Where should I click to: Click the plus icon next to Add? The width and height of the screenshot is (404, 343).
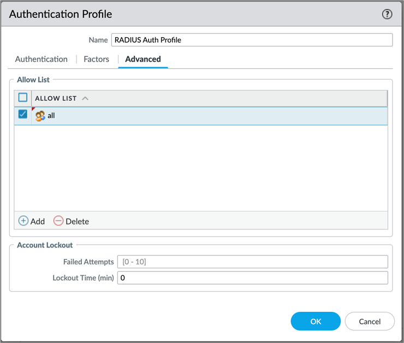pyautogui.click(x=23, y=221)
